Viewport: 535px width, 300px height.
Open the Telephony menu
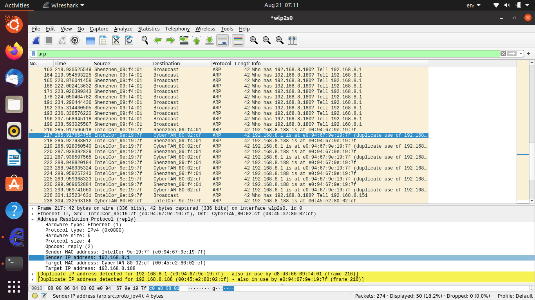(x=177, y=29)
